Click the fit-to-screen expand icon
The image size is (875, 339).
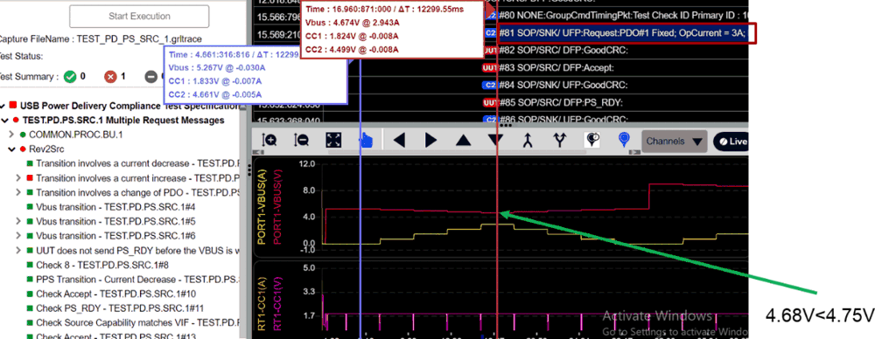(333, 141)
